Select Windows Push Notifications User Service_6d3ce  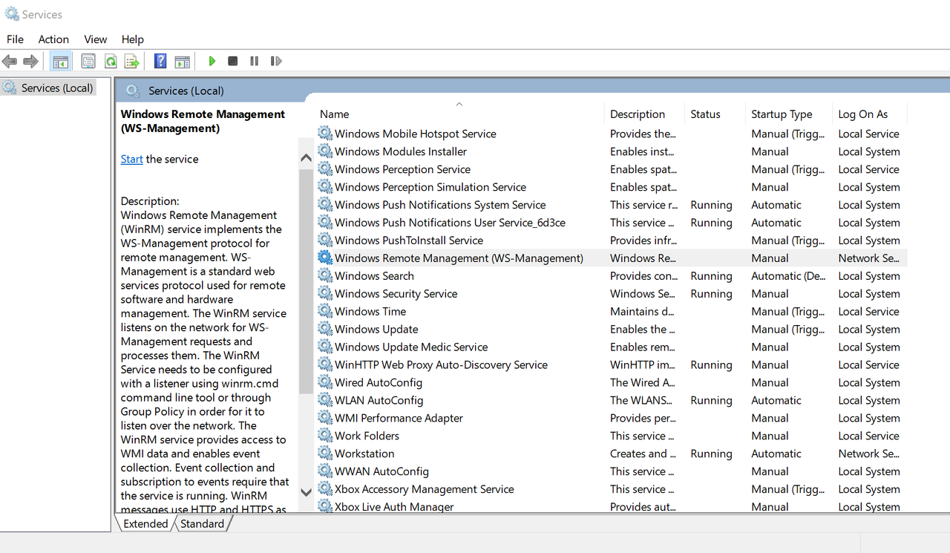(x=612, y=223)
